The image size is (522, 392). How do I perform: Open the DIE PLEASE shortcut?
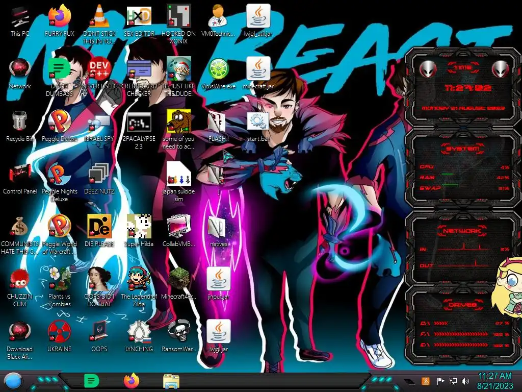pos(99,231)
